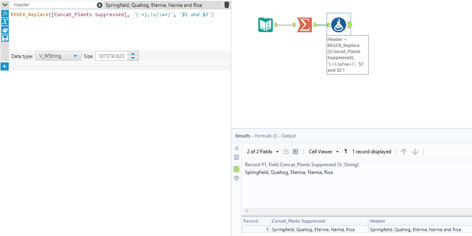This screenshot has width=472, height=236.
Task: Increase the Size value with up arrow
Action: (133, 54)
